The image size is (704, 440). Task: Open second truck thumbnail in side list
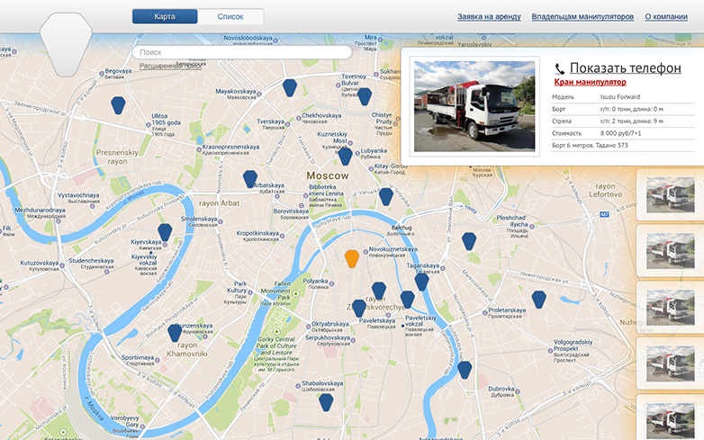coord(670,251)
